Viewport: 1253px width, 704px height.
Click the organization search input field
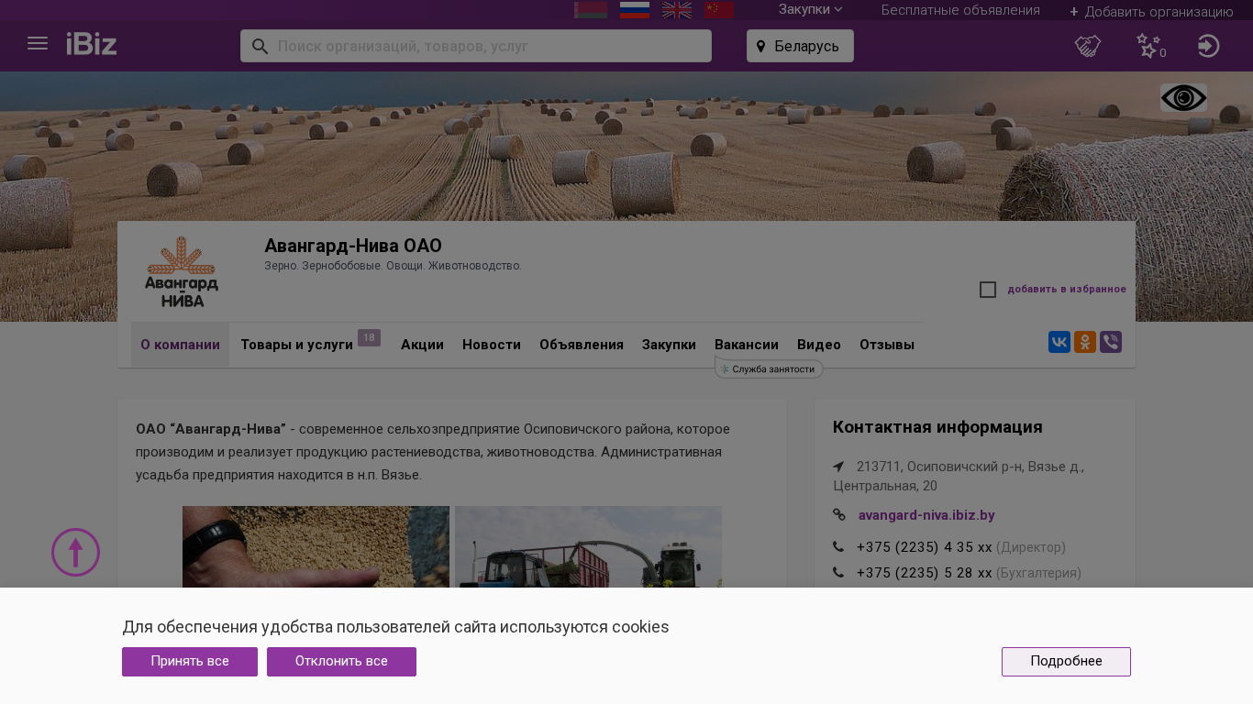point(486,46)
